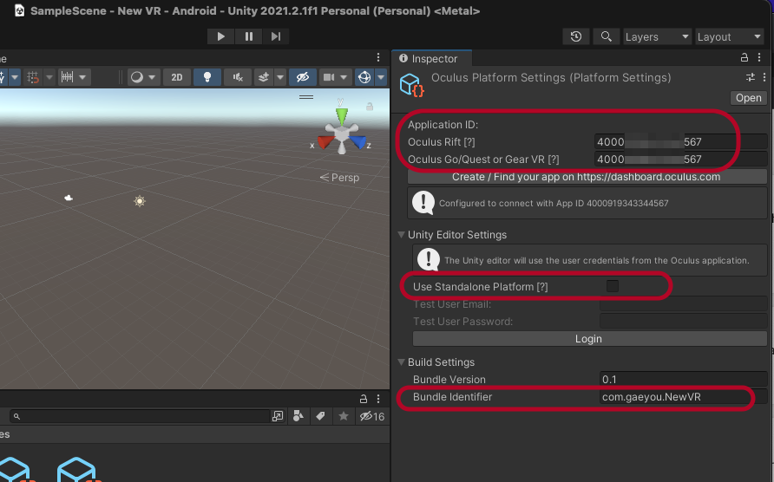Open the Search by Type filter icon

point(298,416)
